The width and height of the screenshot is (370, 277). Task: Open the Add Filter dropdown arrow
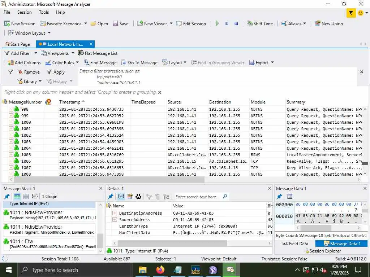pos(36,53)
